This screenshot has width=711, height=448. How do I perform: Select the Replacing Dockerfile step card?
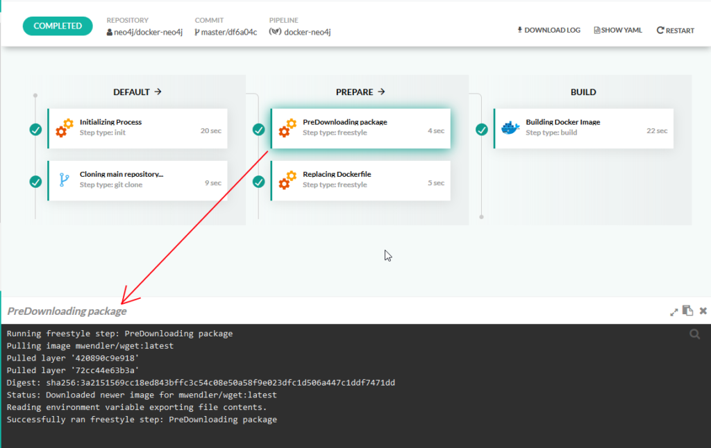click(360, 180)
